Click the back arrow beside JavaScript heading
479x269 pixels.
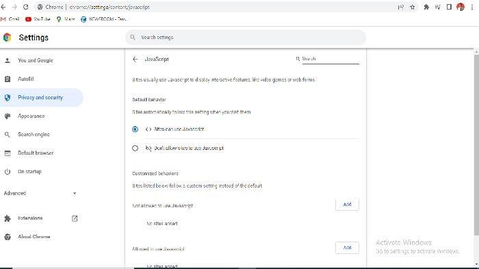pos(135,60)
